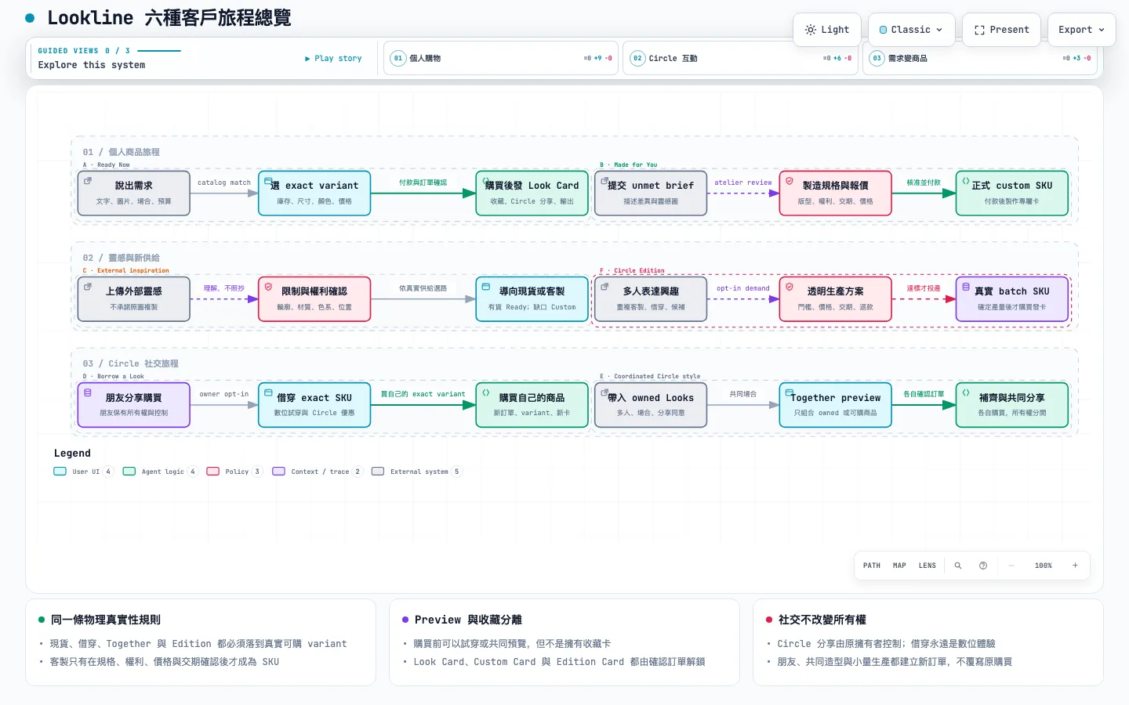
Task: Open the Export dropdown menu
Action: [x=1081, y=30]
